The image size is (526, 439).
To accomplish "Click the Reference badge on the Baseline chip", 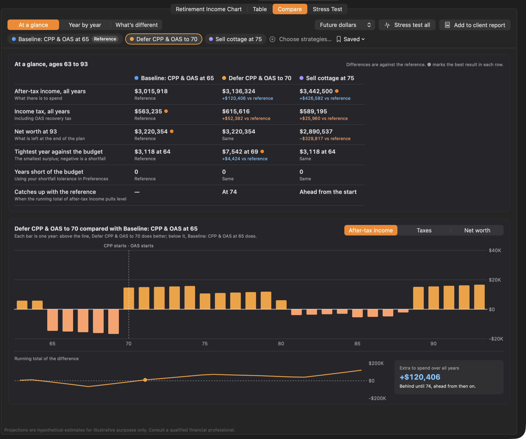I will tap(105, 39).
